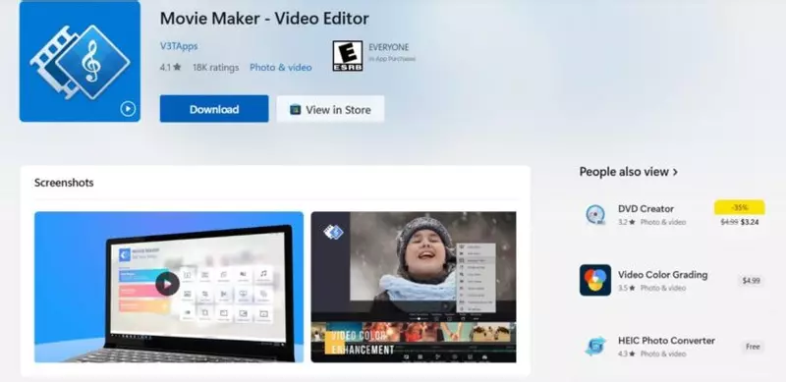Click the ESRB Everyone rating badge
Screen dimensions: 786x382
click(x=348, y=56)
